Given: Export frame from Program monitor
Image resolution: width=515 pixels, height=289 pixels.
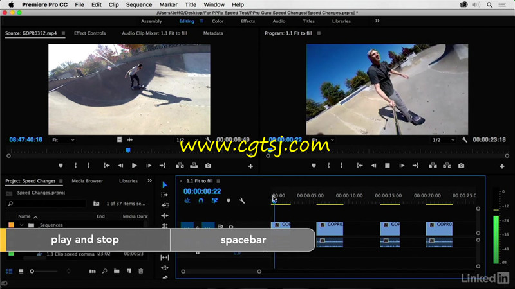Looking at the screenshot, I should [x=462, y=166].
